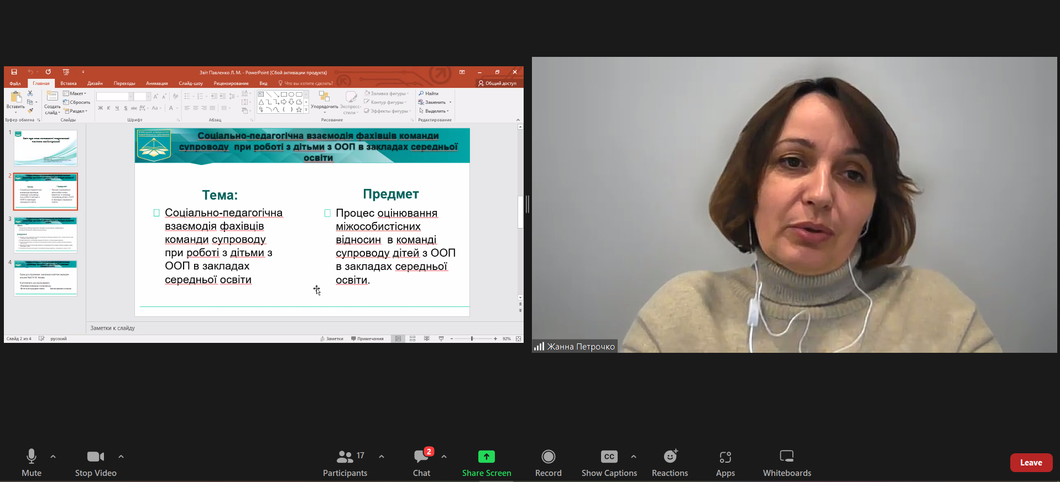Open the Reactions menu
1060x482 pixels.
(x=670, y=463)
